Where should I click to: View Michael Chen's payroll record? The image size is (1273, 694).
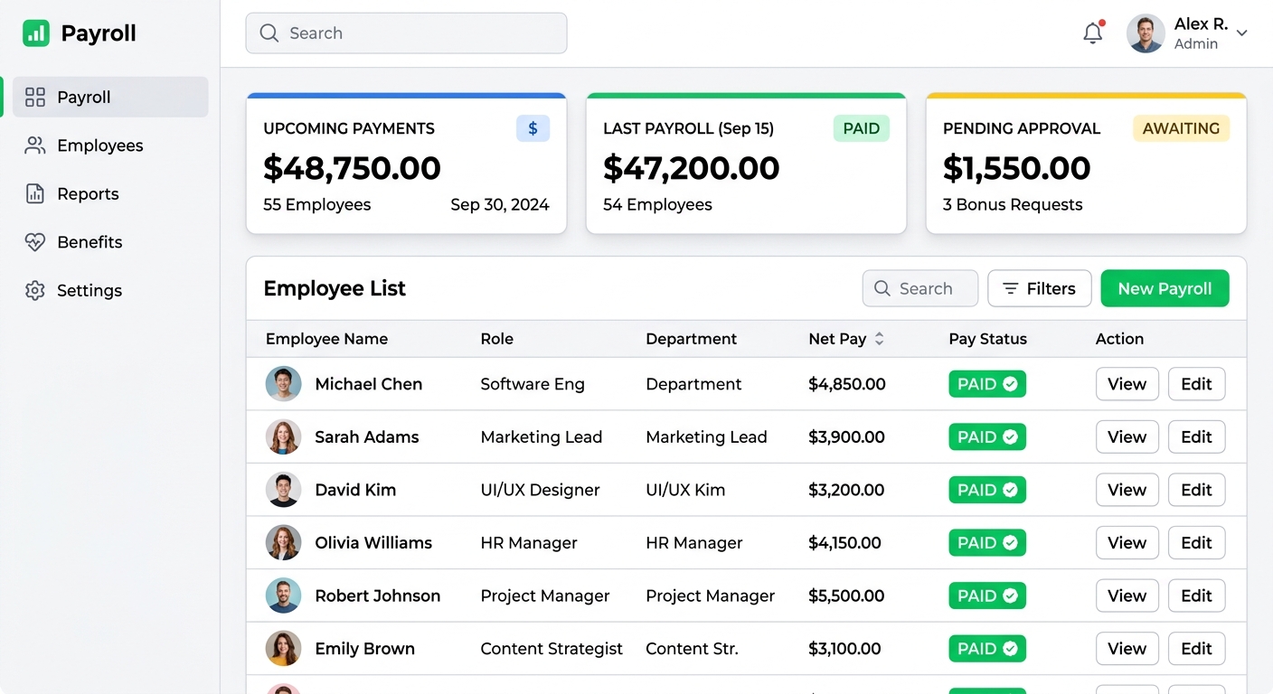point(1127,384)
